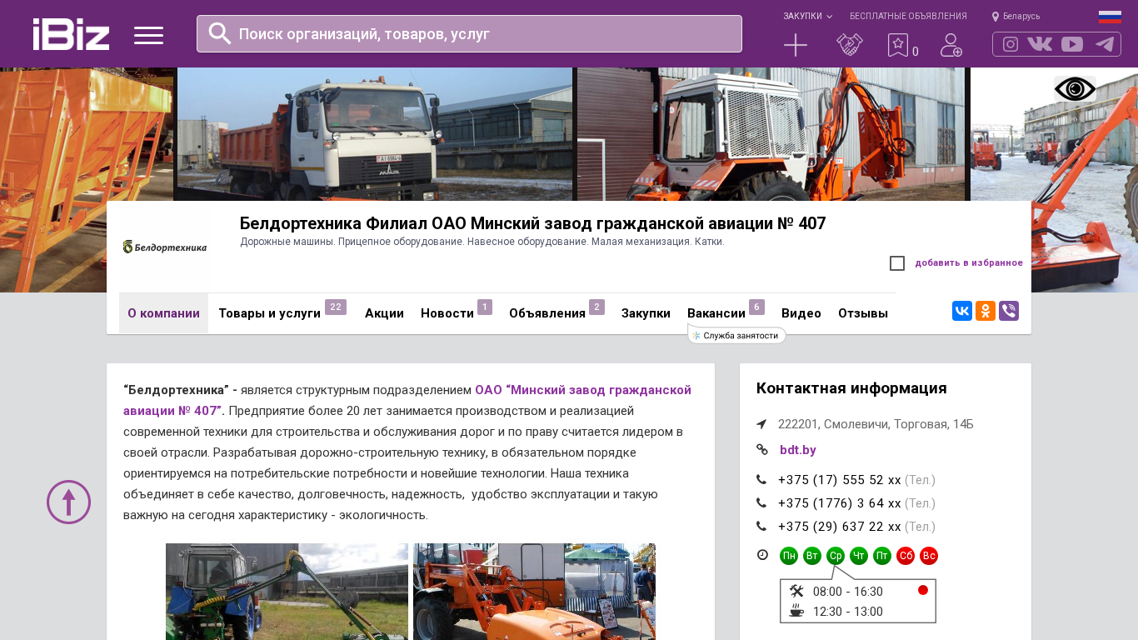1138x640 pixels.
Task: Click the 08:00 - 16:30 working hours
Action: point(848,592)
